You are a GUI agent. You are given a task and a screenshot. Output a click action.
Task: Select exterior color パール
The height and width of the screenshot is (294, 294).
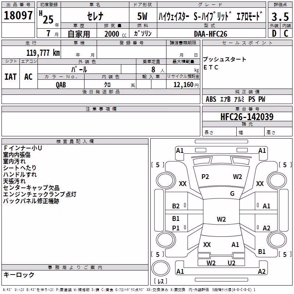point(79,69)
